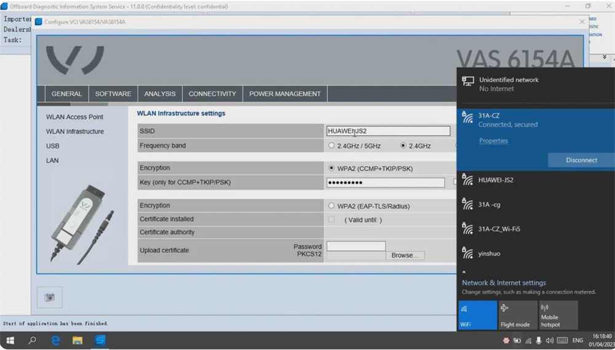Enable the Flight mode tile
Viewport: 615px width, 350px height.
point(518,315)
